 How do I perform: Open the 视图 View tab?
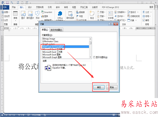tap(74, 7)
